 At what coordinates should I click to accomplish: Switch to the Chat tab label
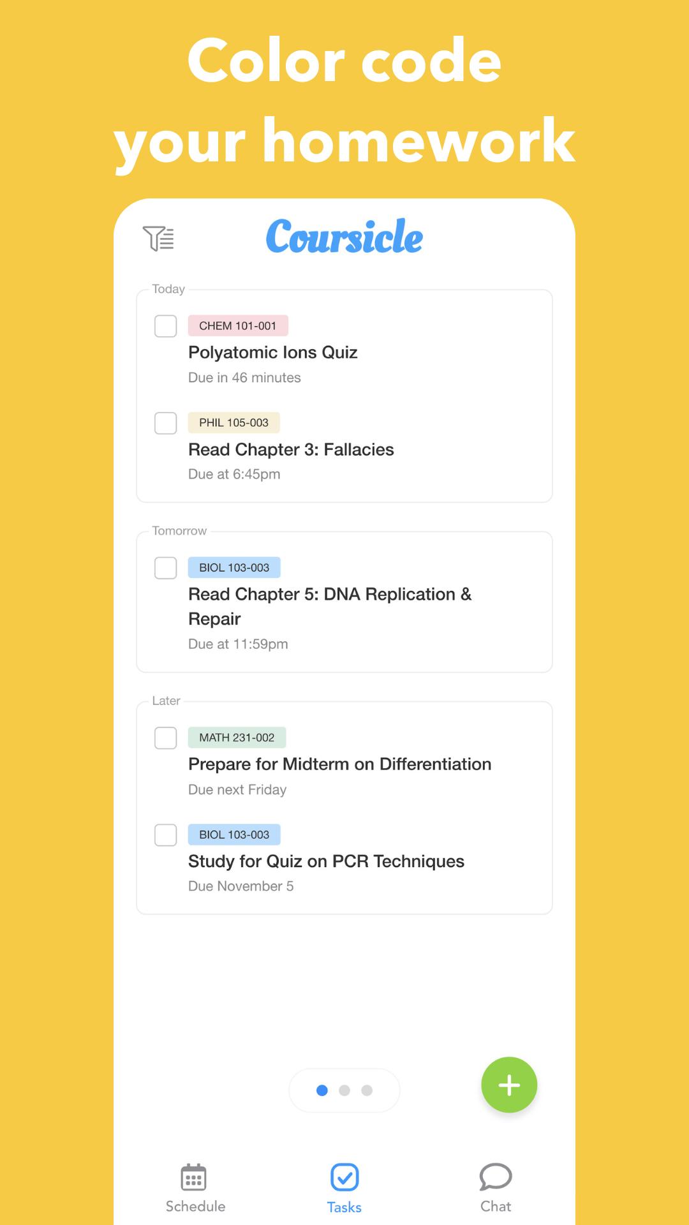(x=496, y=1206)
